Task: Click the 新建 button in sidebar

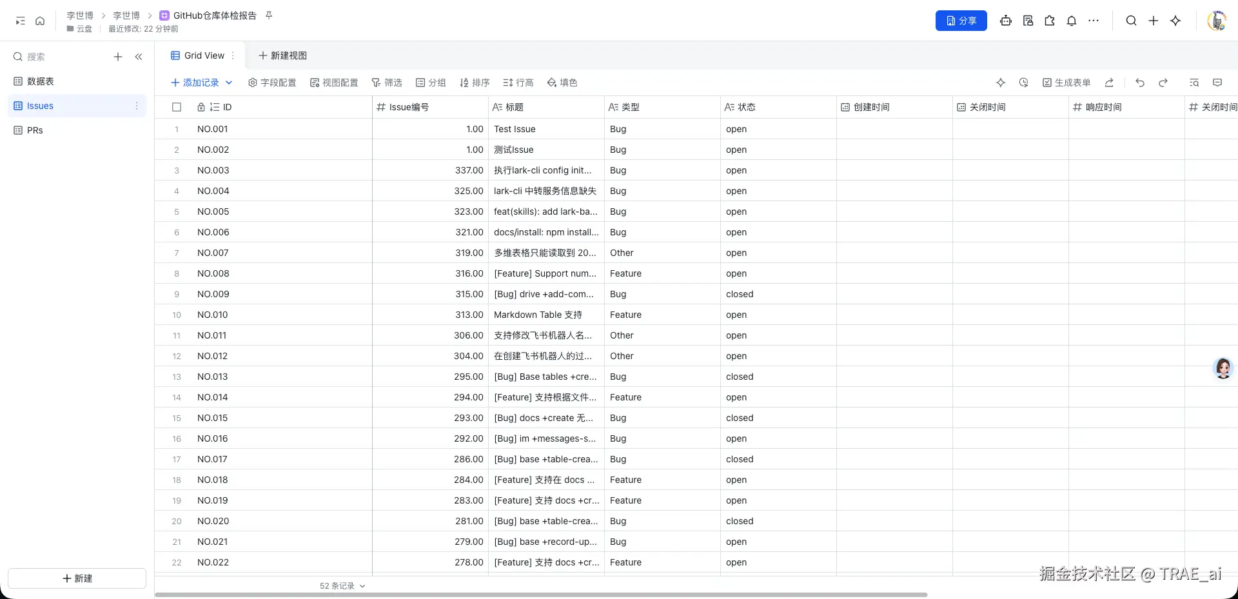Action: point(77,578)
